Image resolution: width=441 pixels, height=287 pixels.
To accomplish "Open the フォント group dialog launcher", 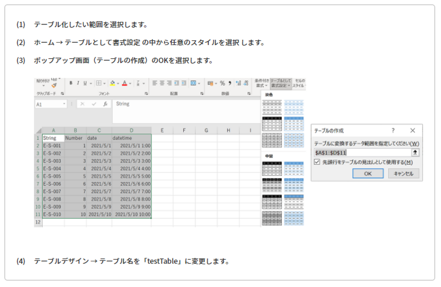I will point(146,93).
